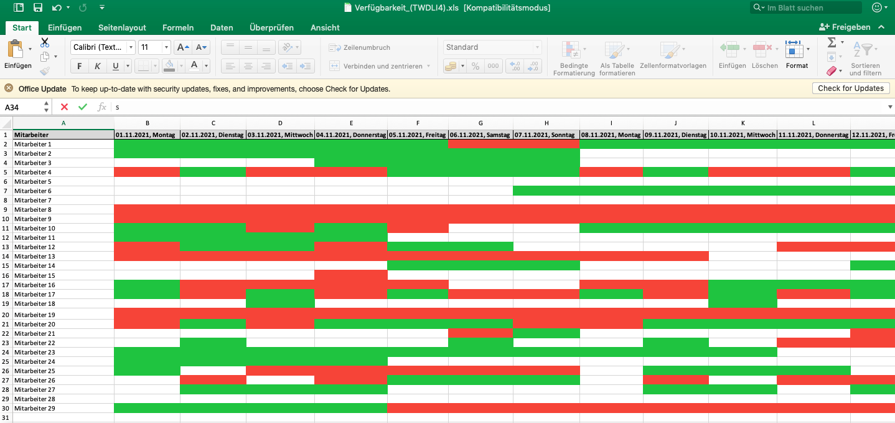Cancel formula entry with red X

tap(64, 107)
